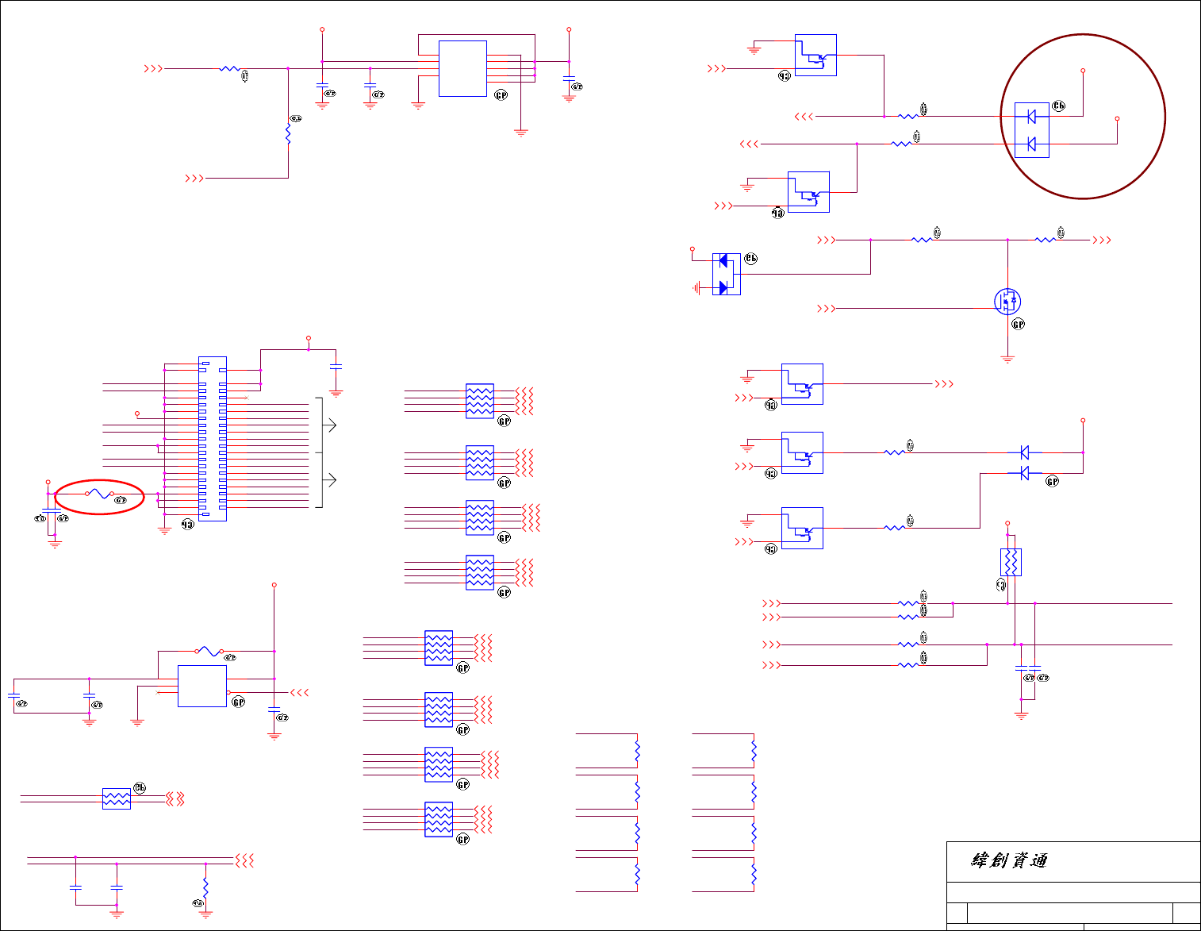
Task: Select horizontal resistor after the top-left input arrow
Action: tap(230, 69)
